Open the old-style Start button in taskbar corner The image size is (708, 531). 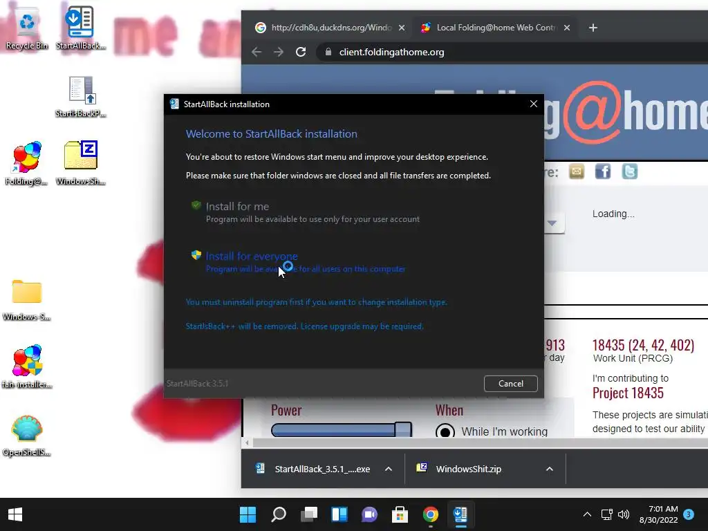pos(15,514)
